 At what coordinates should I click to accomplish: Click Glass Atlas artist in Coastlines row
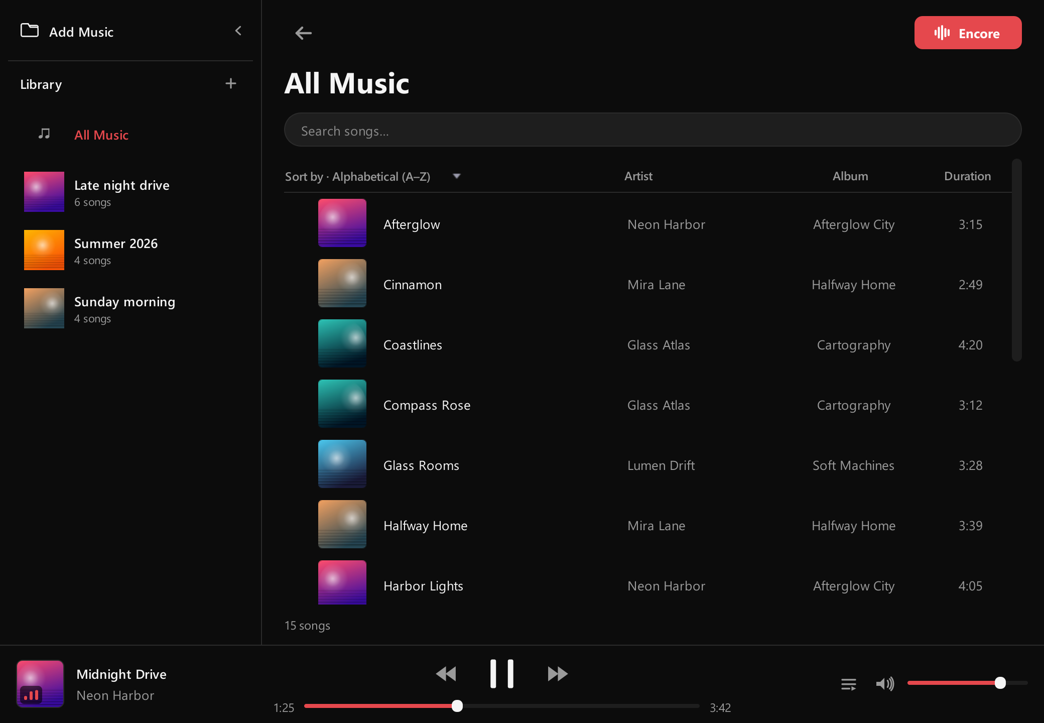coord(659,345)
